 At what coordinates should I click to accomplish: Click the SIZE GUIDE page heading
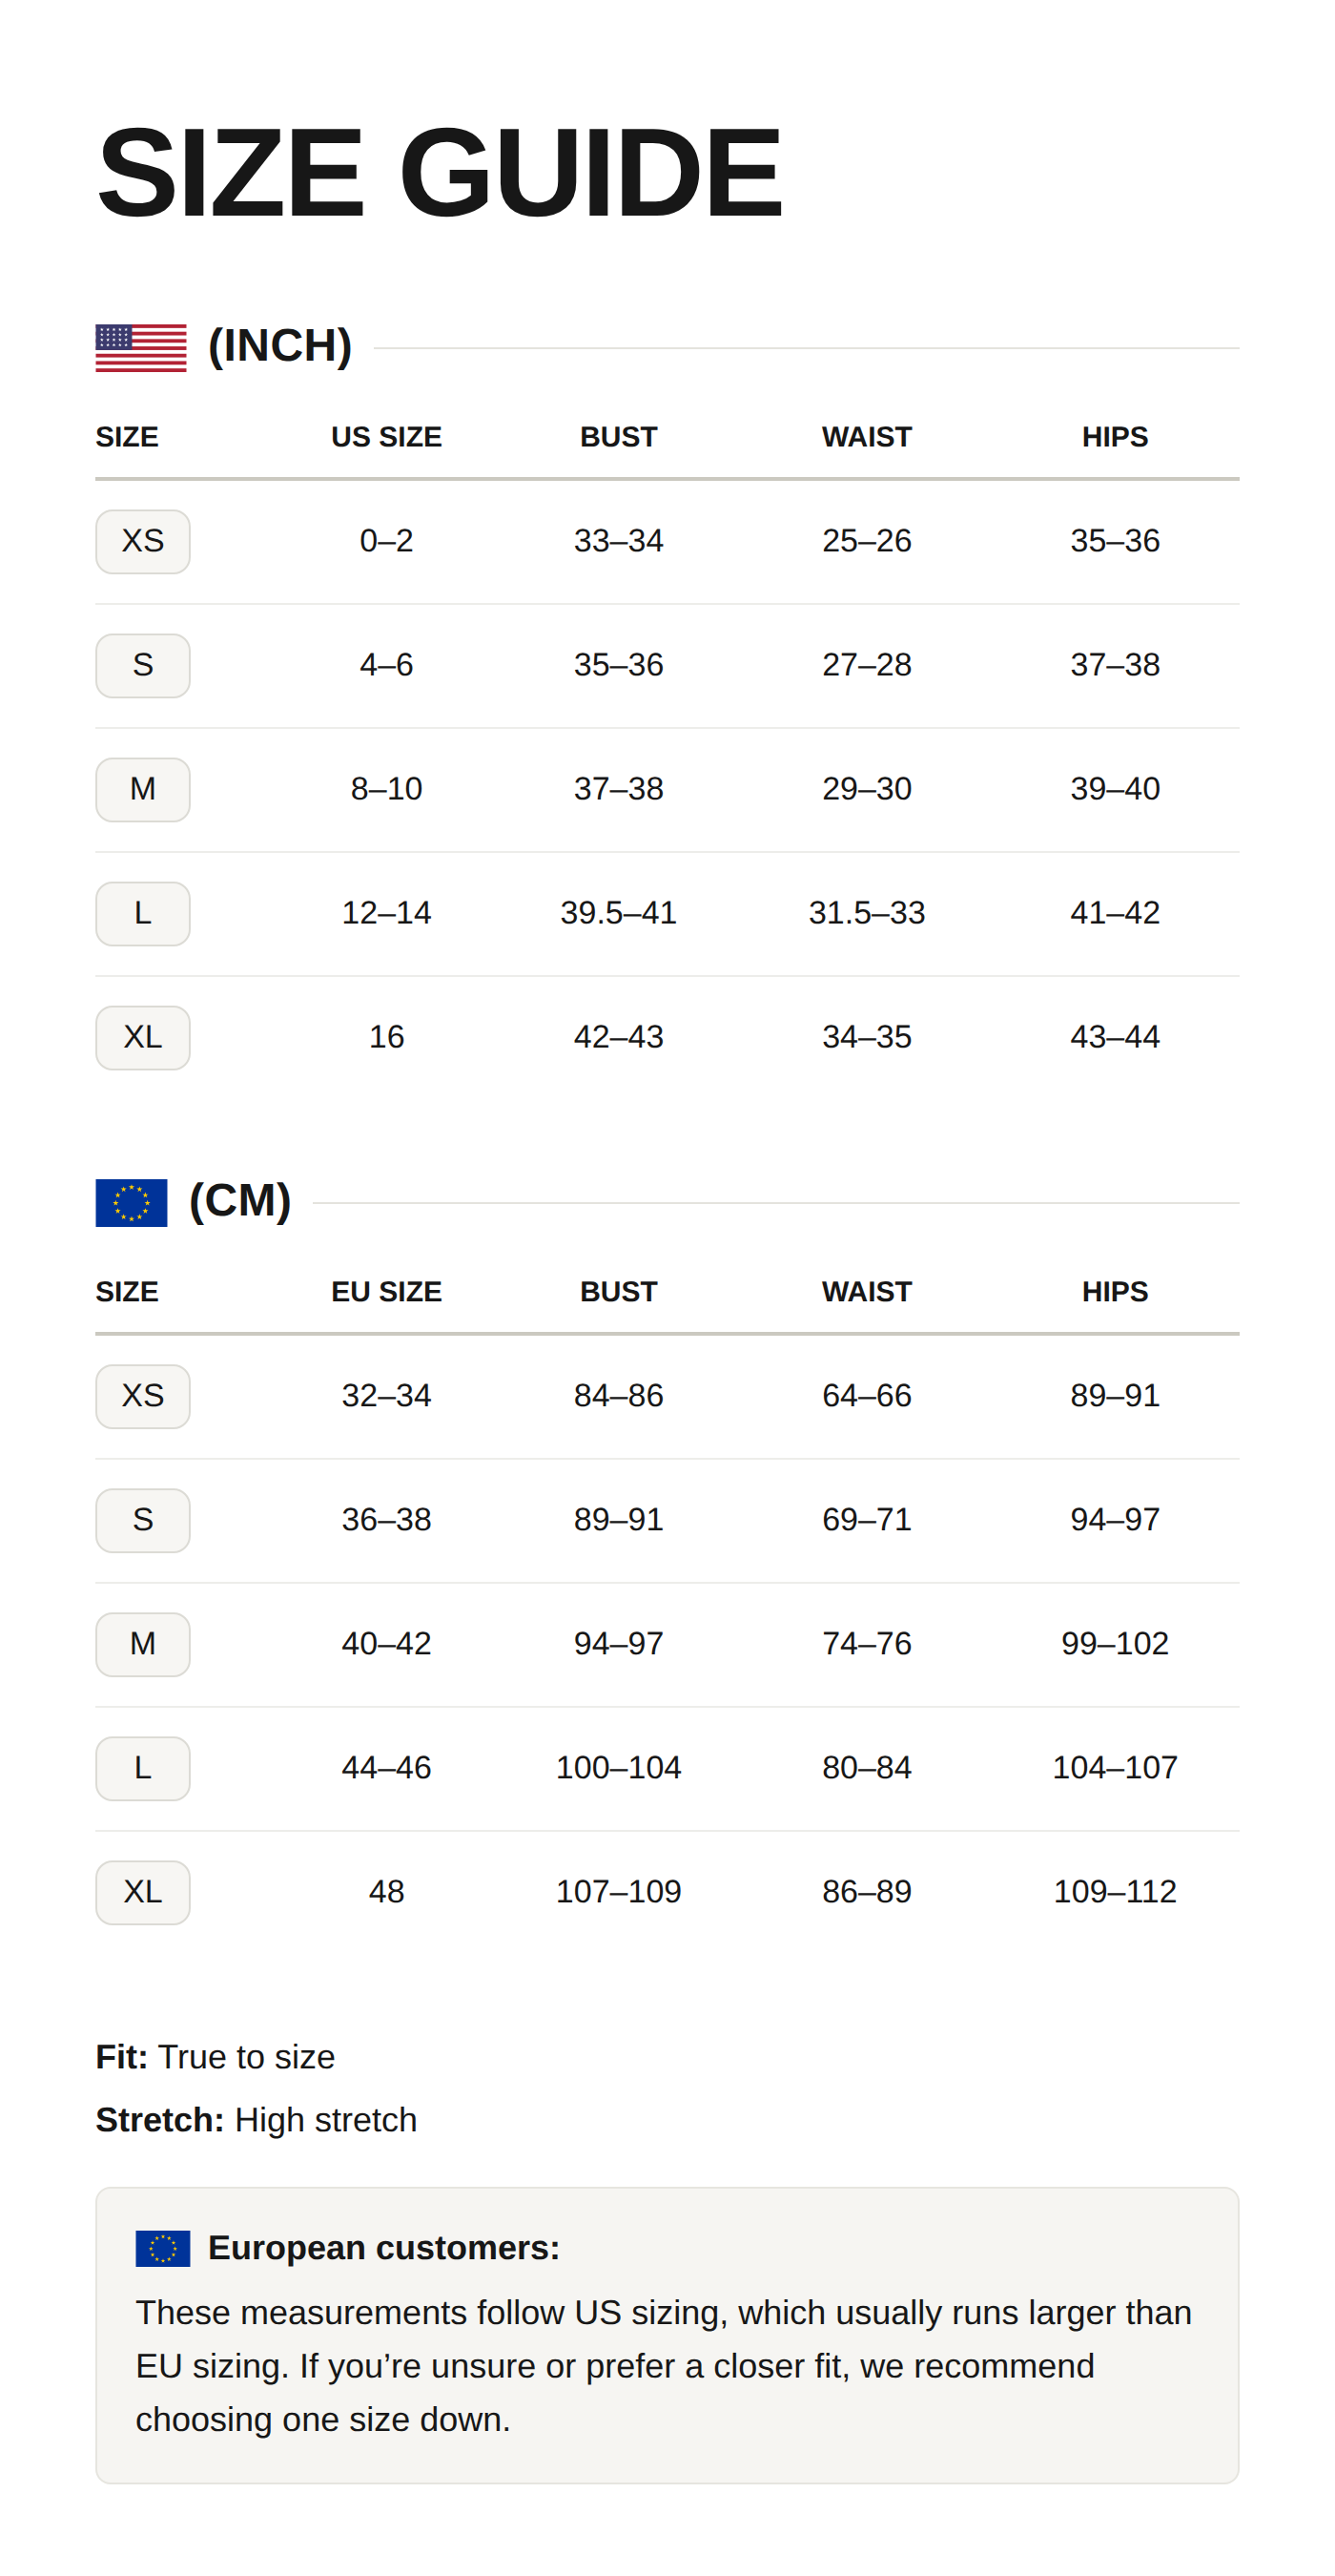(439, 172)
